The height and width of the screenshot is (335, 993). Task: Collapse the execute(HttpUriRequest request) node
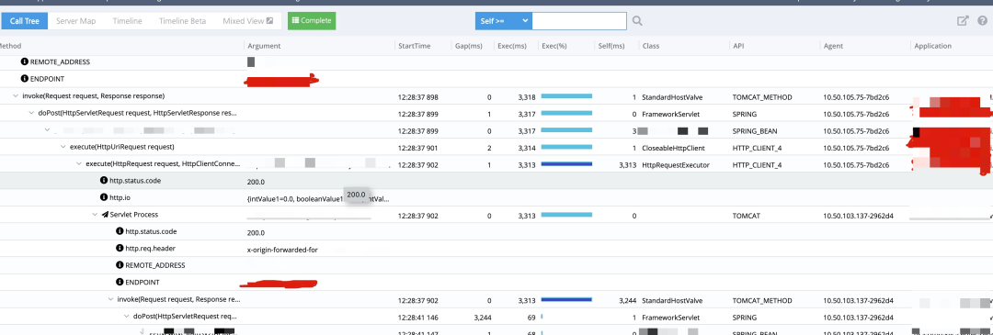[63, 147]
